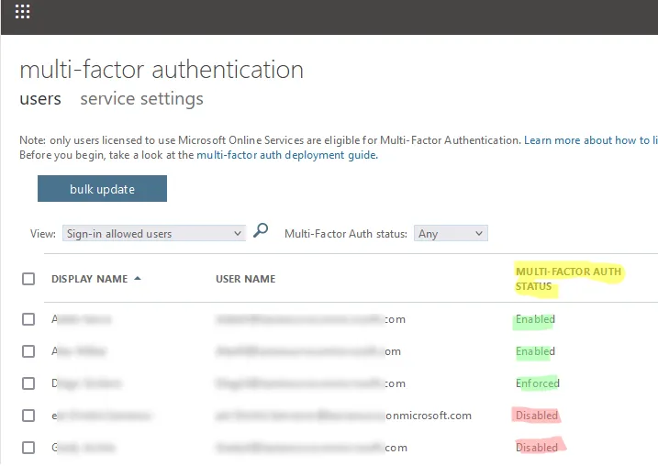
Task: Click the Enforced status cell
Action: coord(538,383)
